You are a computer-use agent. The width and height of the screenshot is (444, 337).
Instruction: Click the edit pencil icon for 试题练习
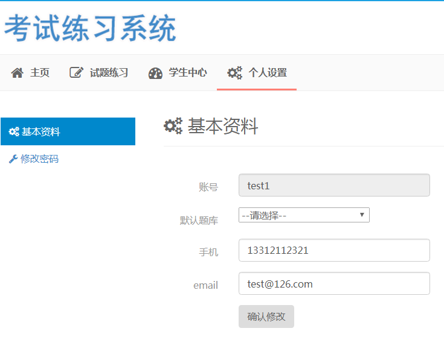(x=77, y=72)
